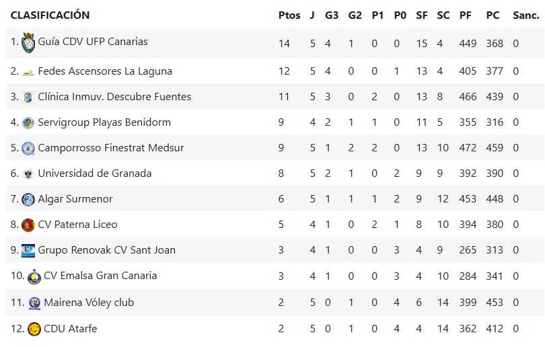
Task: Click the Universidad de Granada crest
Action: (28, 173)
